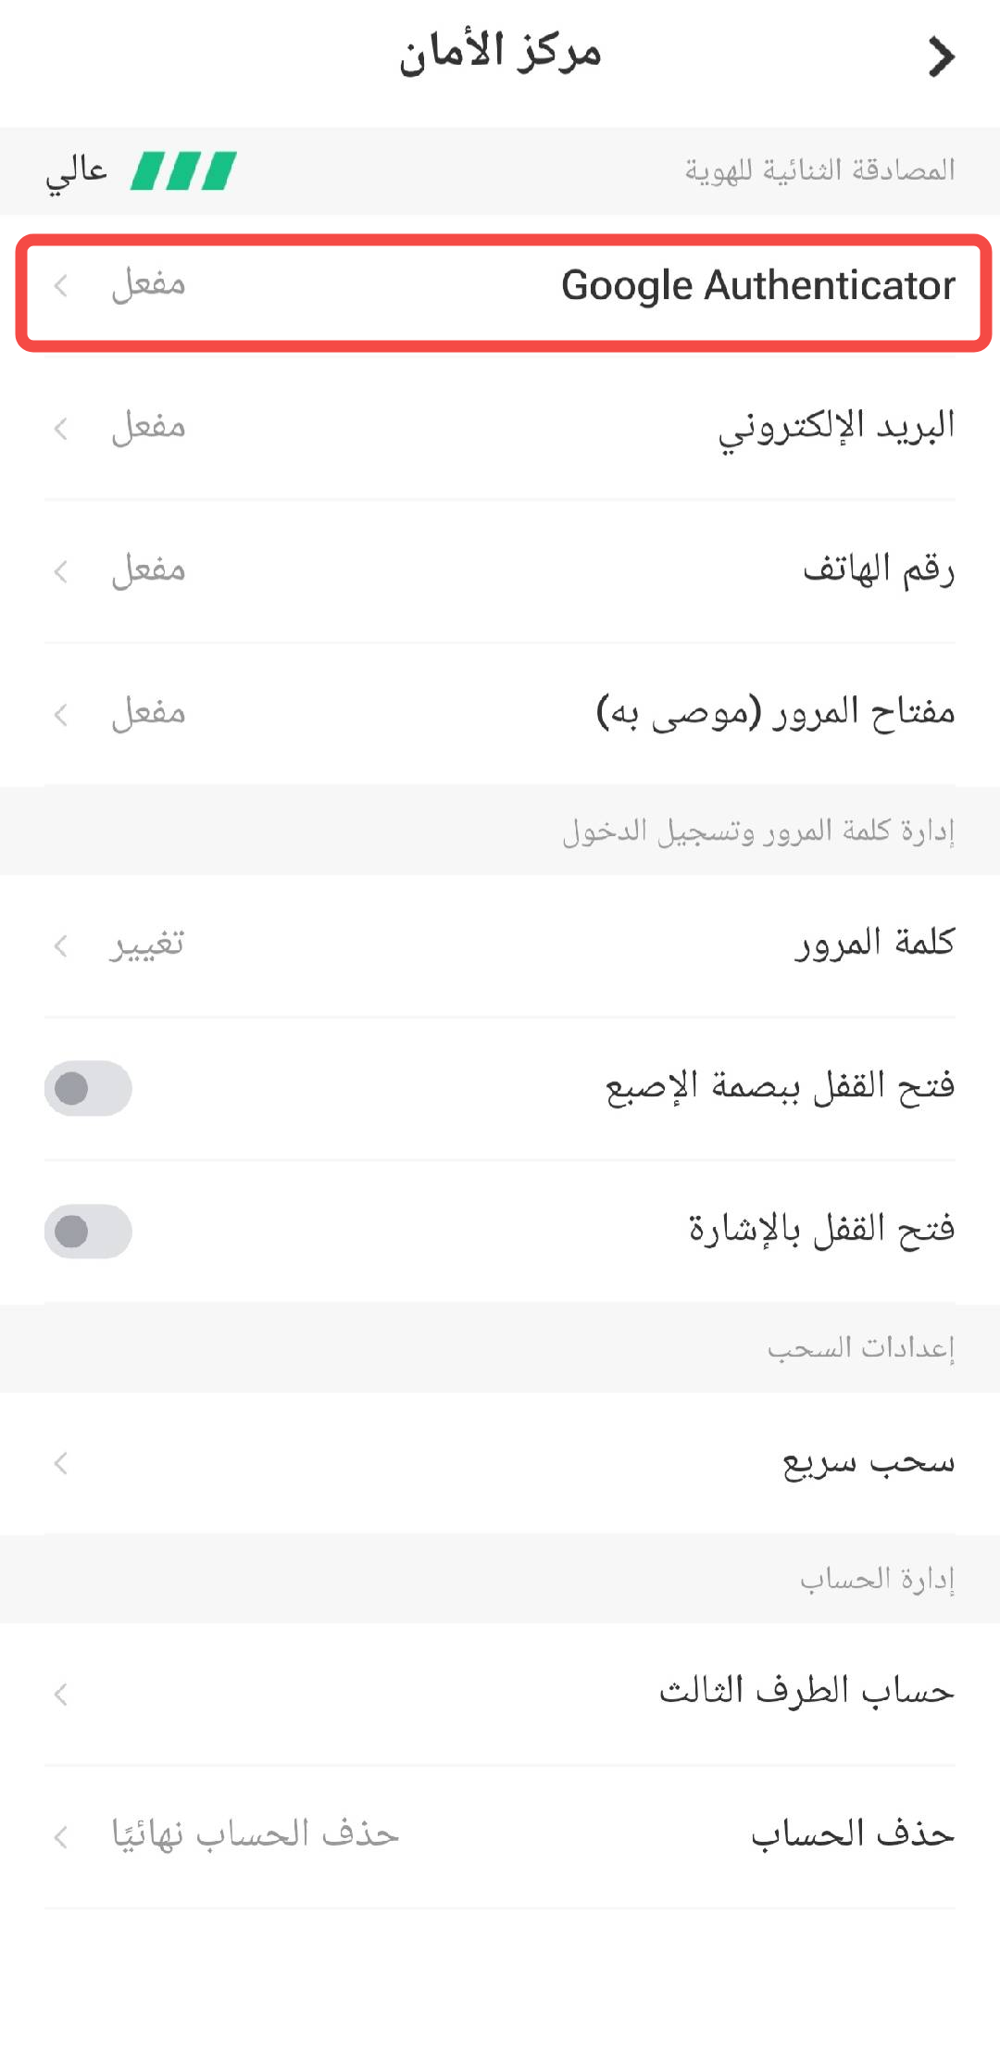Open the البريد الإلكتروني entry
This screenshot has width=1000, height=2052.
[x=500, y=428]
